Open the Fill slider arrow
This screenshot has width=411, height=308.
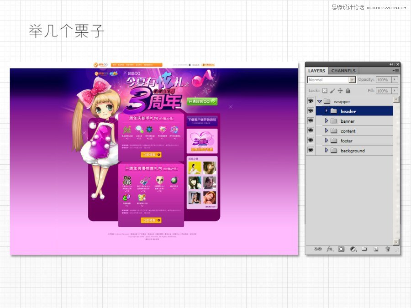point(395,91)
